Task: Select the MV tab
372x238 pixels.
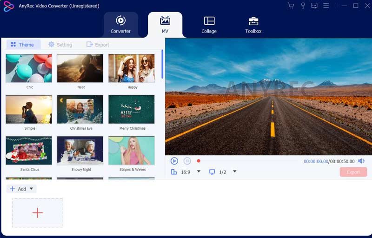Action: [x=165, y=25]
